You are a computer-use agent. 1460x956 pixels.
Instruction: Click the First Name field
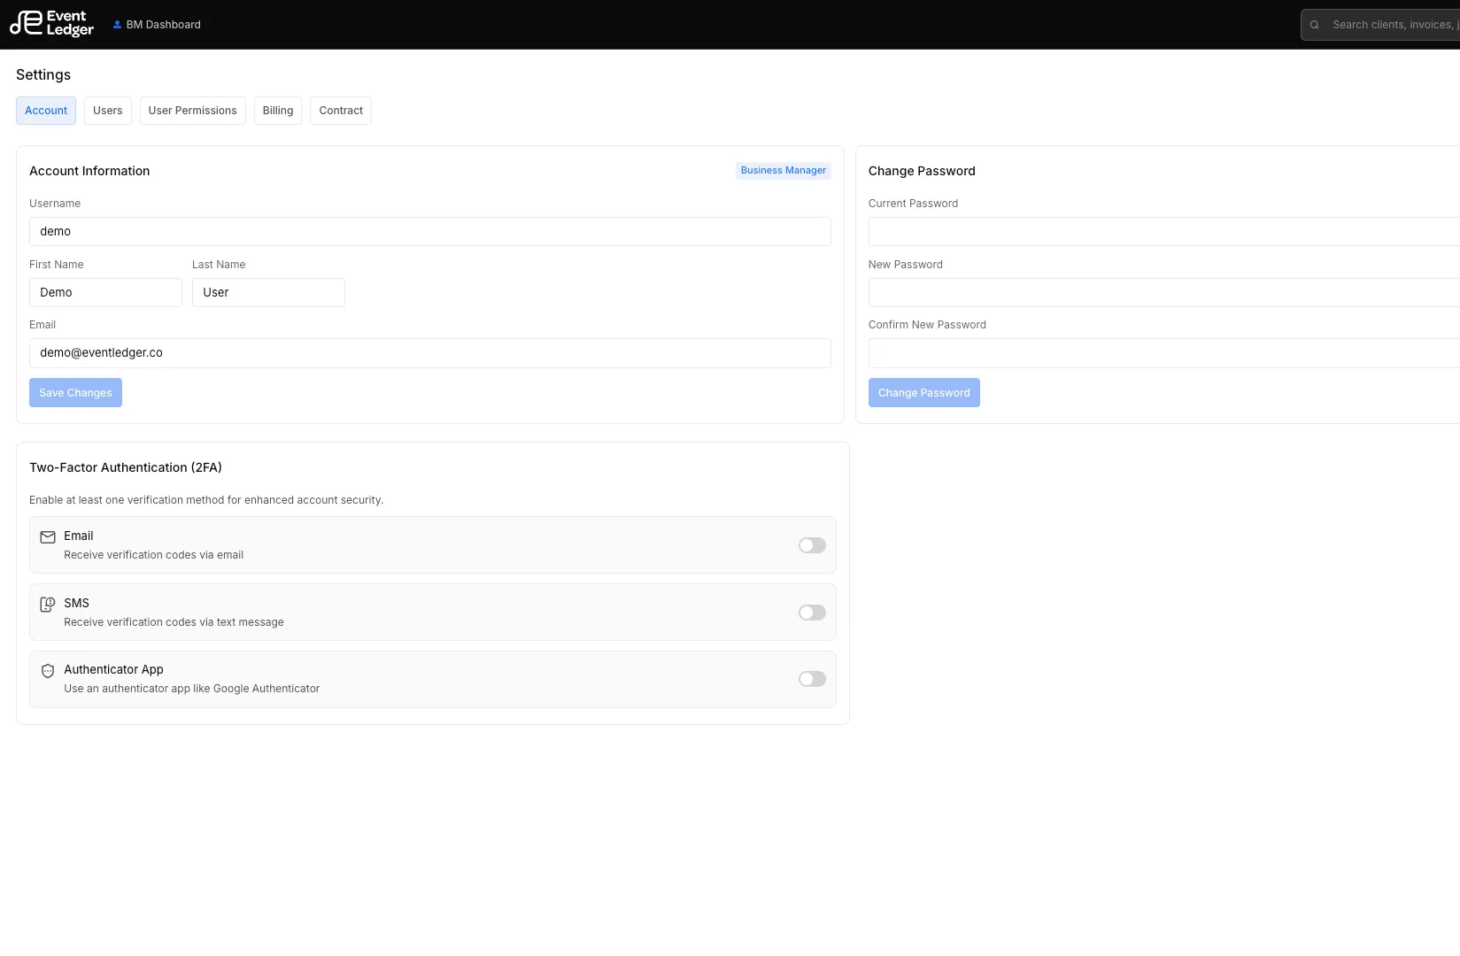point(105,293)
